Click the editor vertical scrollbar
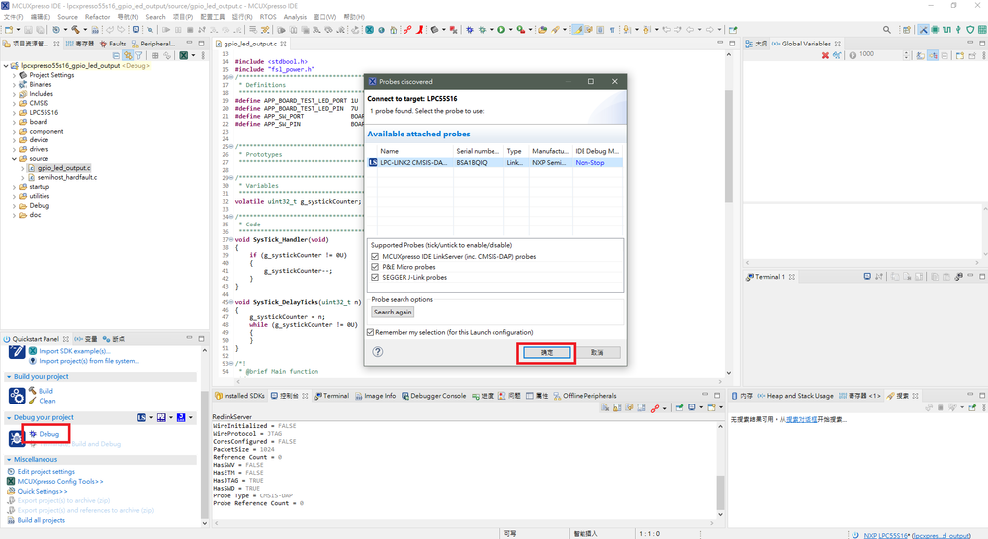The image size is (988, 539). click(729, 145)
